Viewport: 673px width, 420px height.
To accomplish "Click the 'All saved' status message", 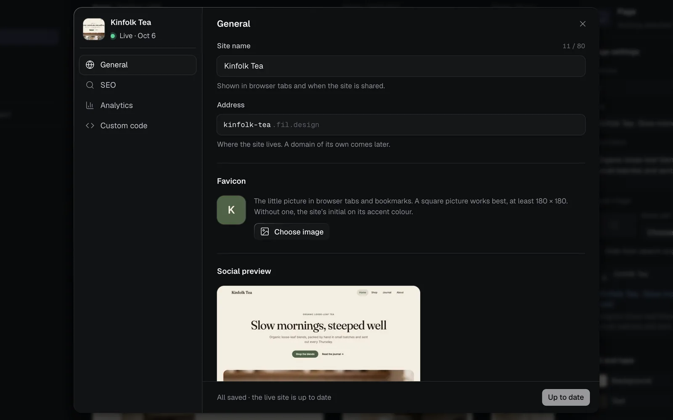I will (x=274, y=397).
